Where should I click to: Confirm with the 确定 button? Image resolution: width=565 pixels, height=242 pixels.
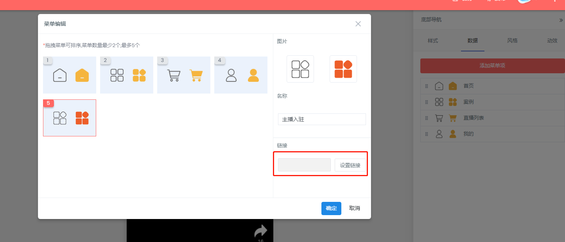[331, 208]
